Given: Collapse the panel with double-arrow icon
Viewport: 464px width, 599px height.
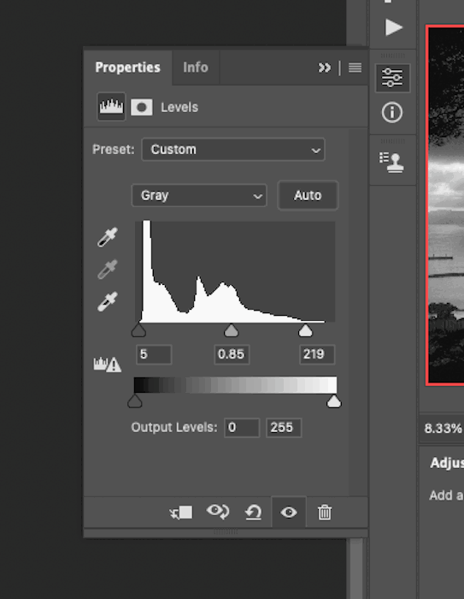Looking at the screenshot, I should pyautogui.click(x=325, y=68).
